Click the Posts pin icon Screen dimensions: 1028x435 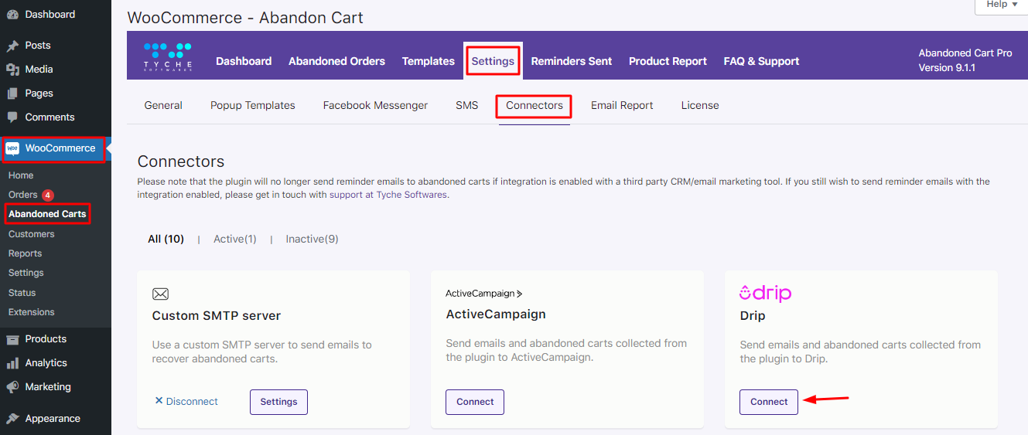pos(12,46)
